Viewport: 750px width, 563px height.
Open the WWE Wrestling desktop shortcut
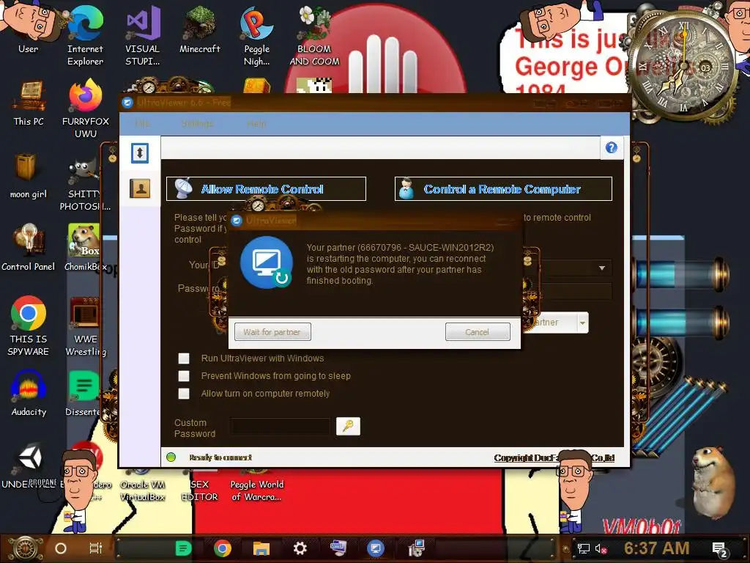click(x=86, y=326)
